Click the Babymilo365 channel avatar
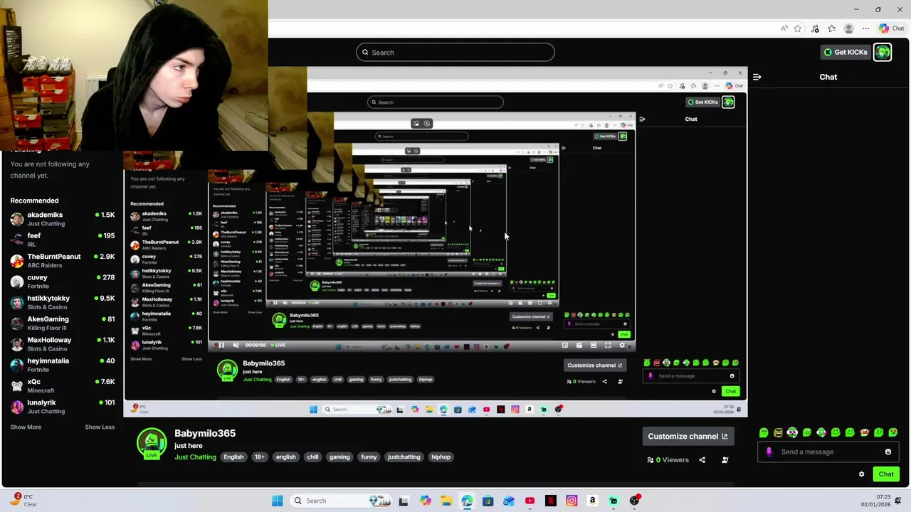Screen dimensions: 911x512 coord(152,444)
